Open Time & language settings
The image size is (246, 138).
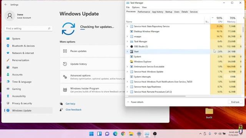28,82
